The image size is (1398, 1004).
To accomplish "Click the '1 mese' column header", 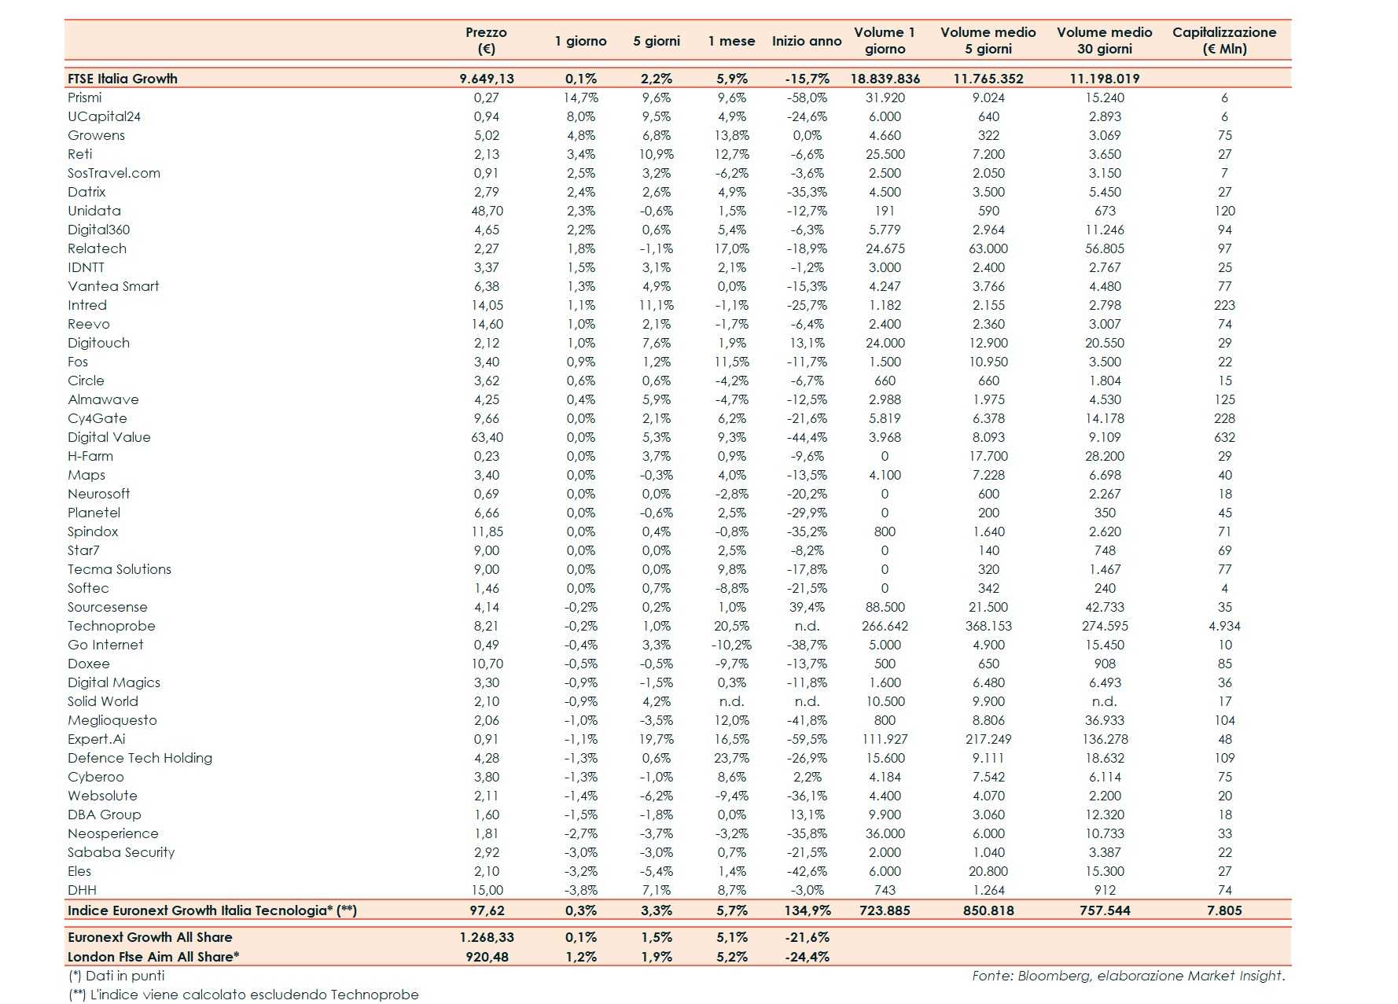I will pos(731,41).
